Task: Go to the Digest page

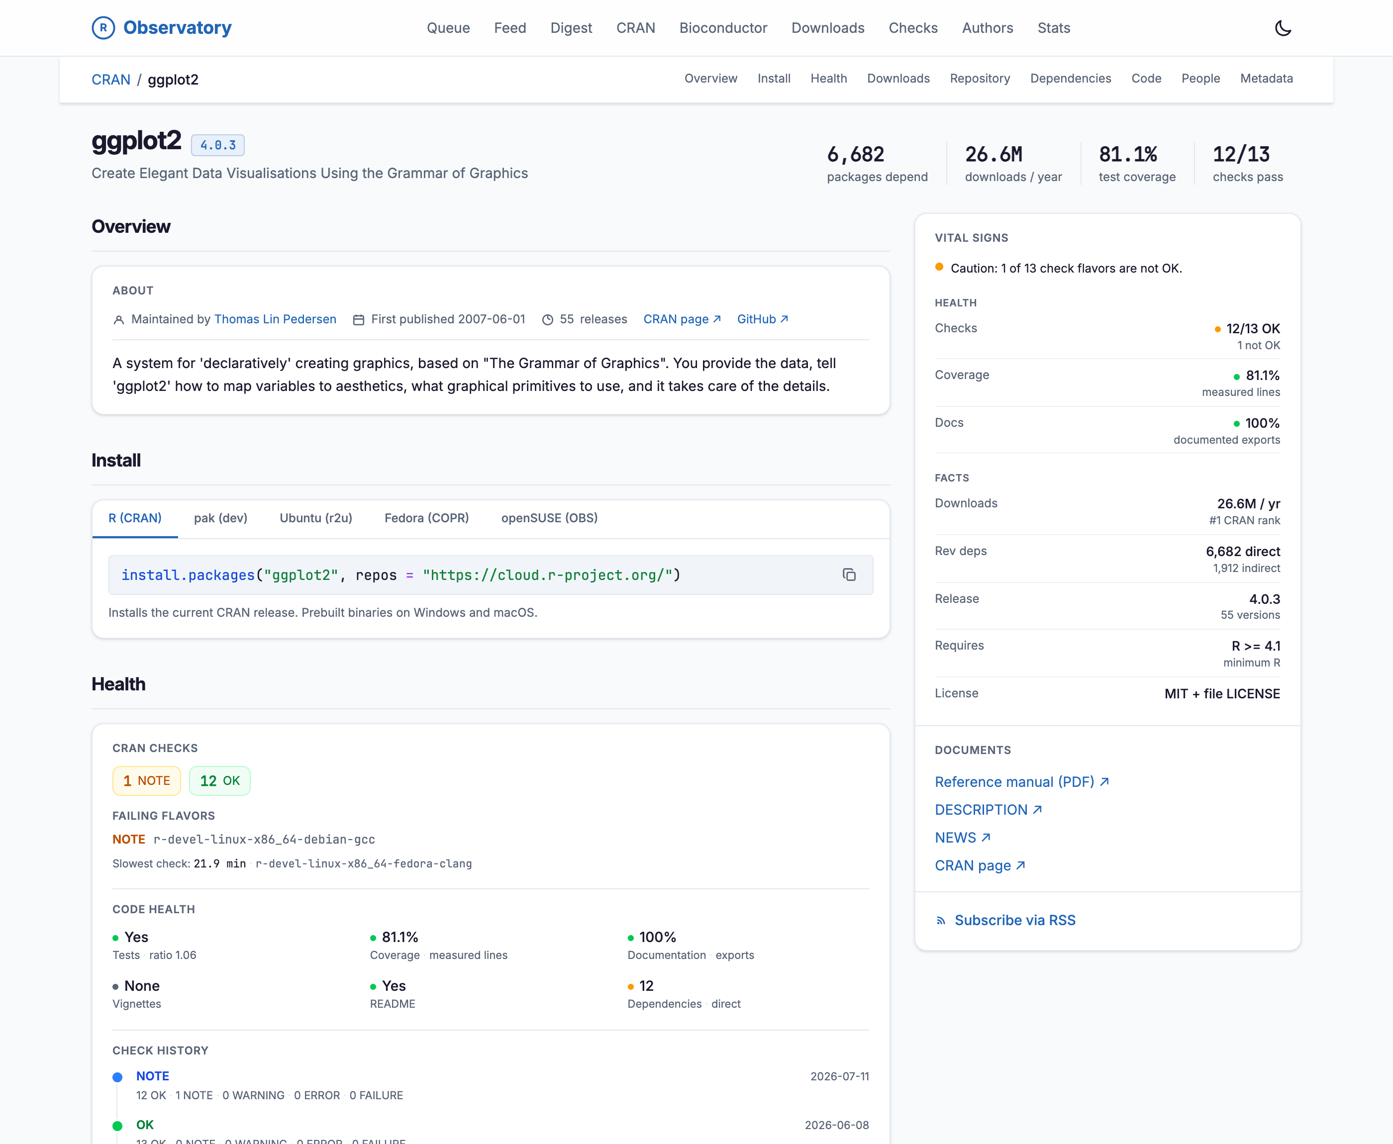Action: 571,28
